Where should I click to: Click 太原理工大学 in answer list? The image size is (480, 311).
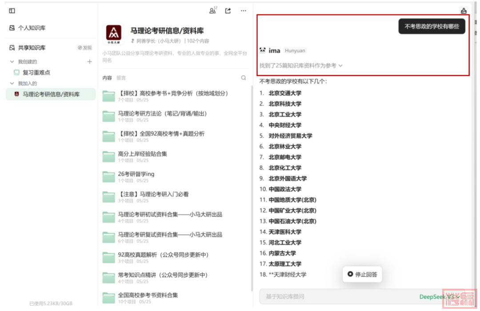click(x=285, y=264)
